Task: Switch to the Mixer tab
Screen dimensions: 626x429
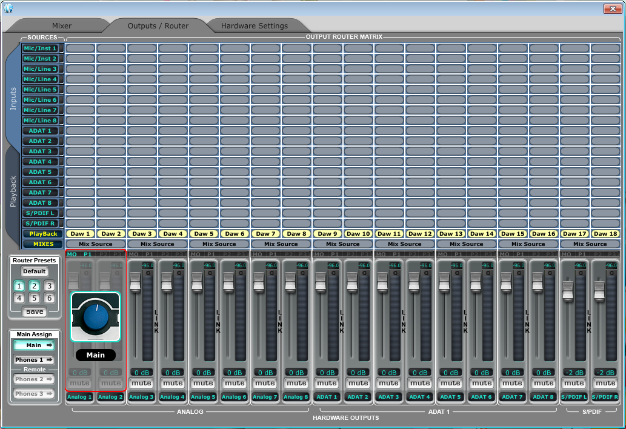Action: pos(62,26)
